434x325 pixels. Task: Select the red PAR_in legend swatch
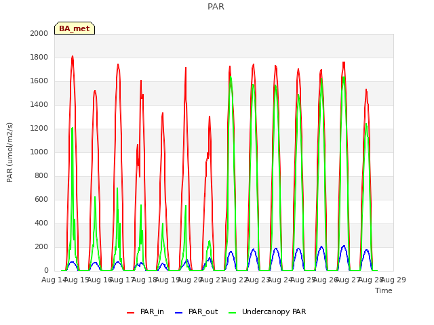click(130, 313)
